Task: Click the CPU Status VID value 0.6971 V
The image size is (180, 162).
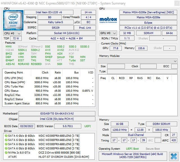Action: point(87,91)
